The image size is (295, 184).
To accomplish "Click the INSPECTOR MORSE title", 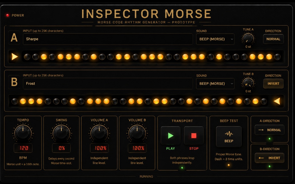I will 146,14.
